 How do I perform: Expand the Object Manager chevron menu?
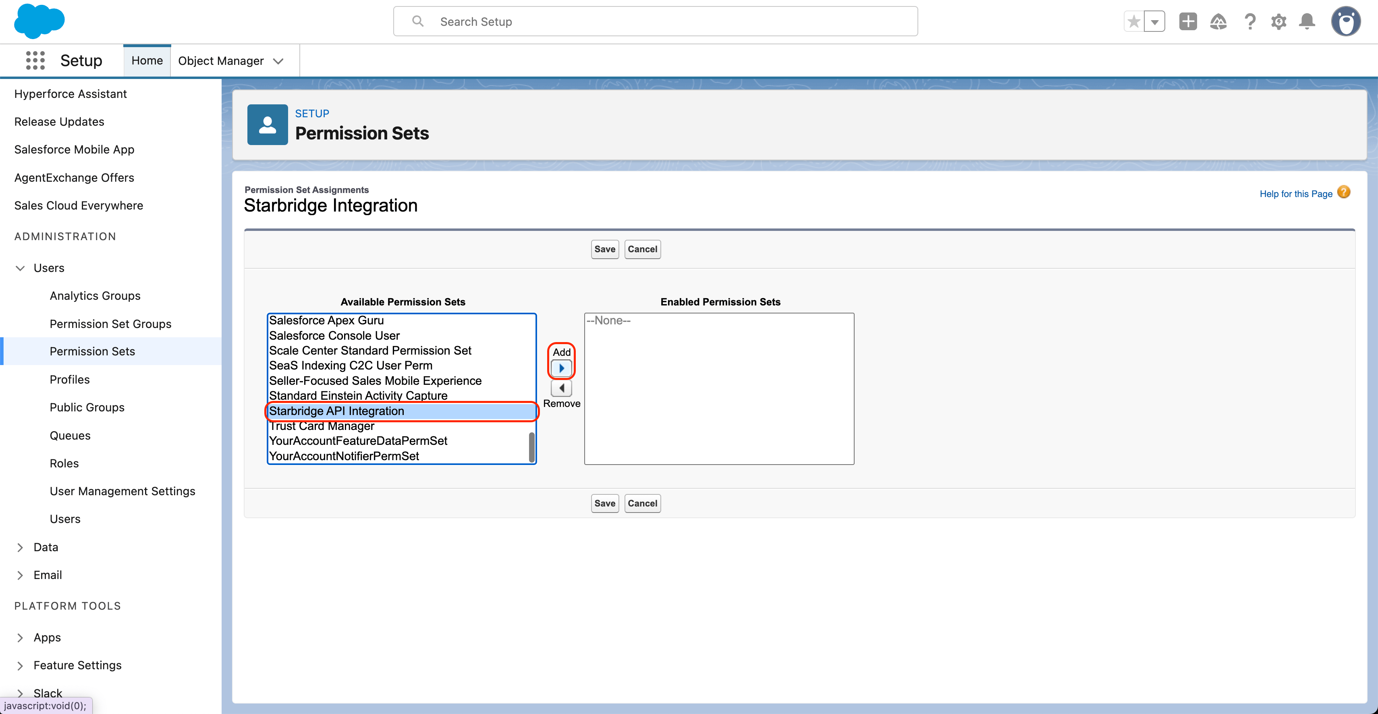(x=278, y=61)
